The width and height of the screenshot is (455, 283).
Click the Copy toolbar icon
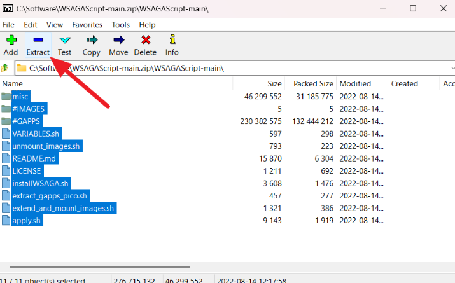coord(92,39)
